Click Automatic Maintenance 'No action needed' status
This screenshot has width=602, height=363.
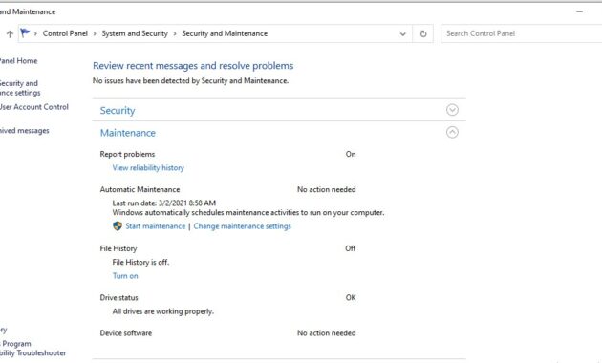[327, 189]
